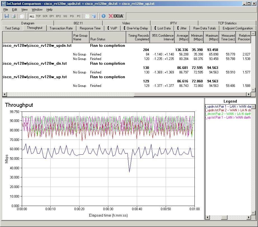Click the Timing Records Completed column header

point(138,37)
